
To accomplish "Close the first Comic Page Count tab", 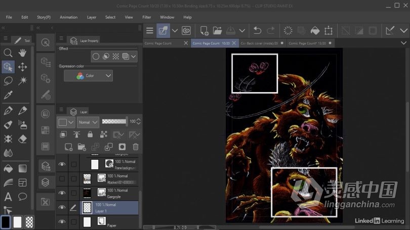I will click(x=186, y=43).
